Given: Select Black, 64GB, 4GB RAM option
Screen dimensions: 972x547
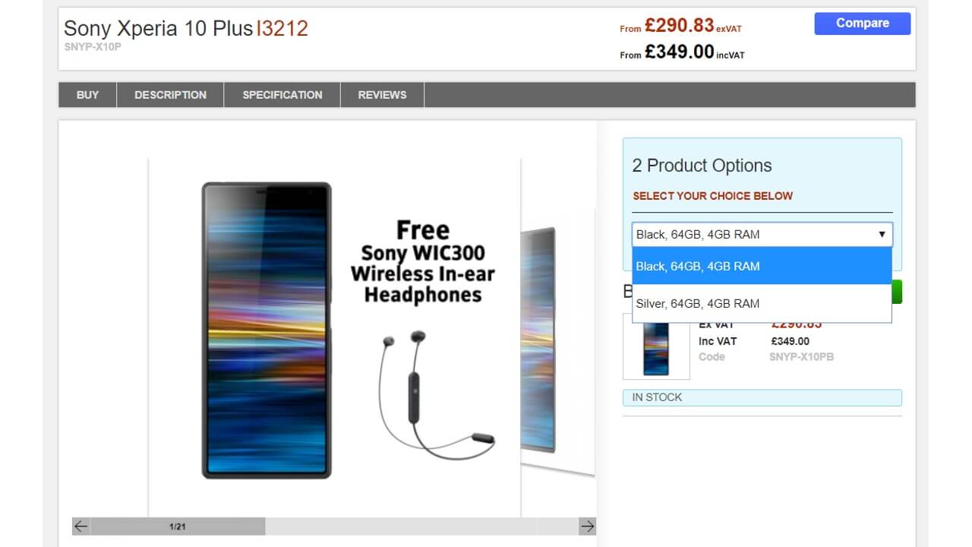Looking at the screenshot, I should pyautogui.click(x=762, y=266).
